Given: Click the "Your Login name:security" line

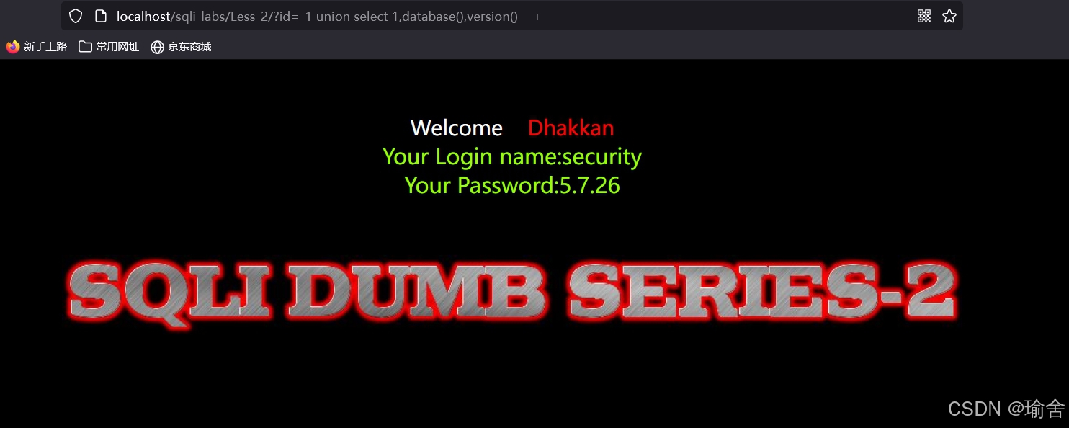Looking at the screenshot, I should click(x=512, y=156).
